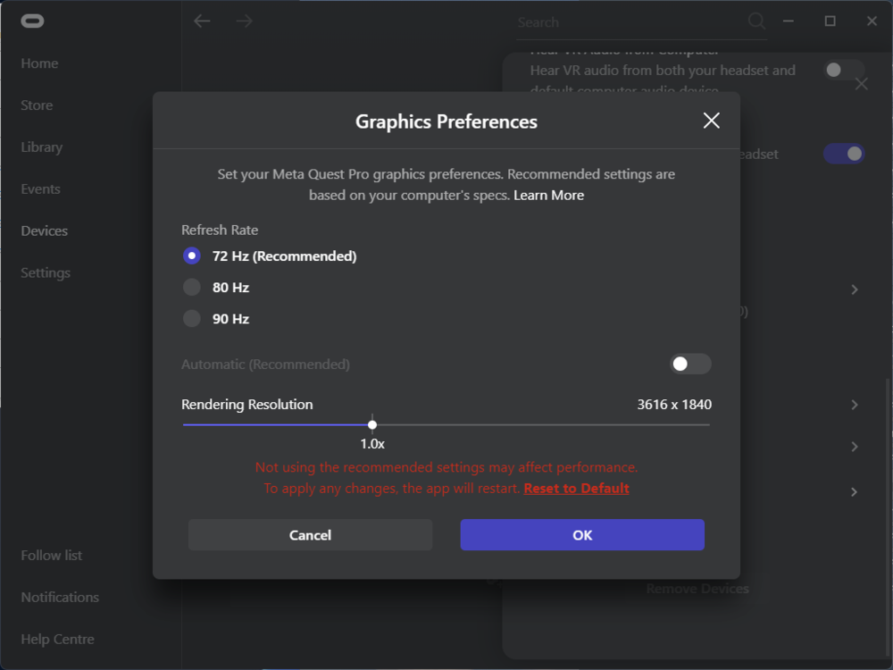Open Notifications in the sidebar

[x=60, y=597]
